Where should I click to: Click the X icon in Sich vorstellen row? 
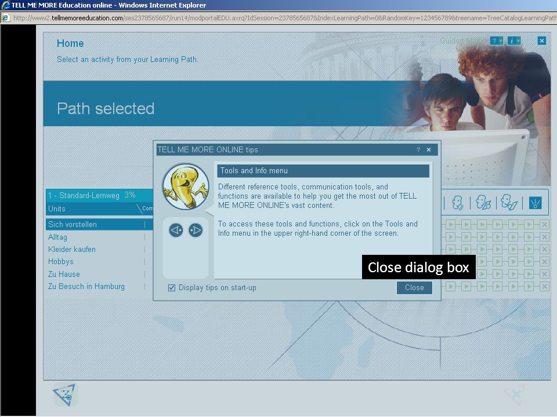(x=544, y=225)
